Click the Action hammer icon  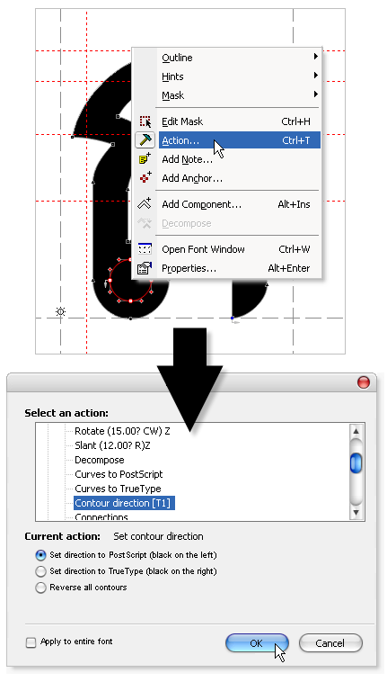point(145,140)
